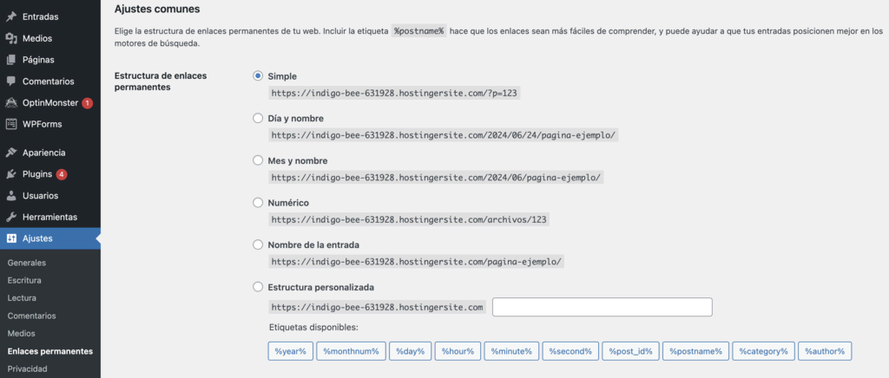The image size is (889, 378).
Task: Click the Comentarios speech bubble icon
Action: click(11, 81)
